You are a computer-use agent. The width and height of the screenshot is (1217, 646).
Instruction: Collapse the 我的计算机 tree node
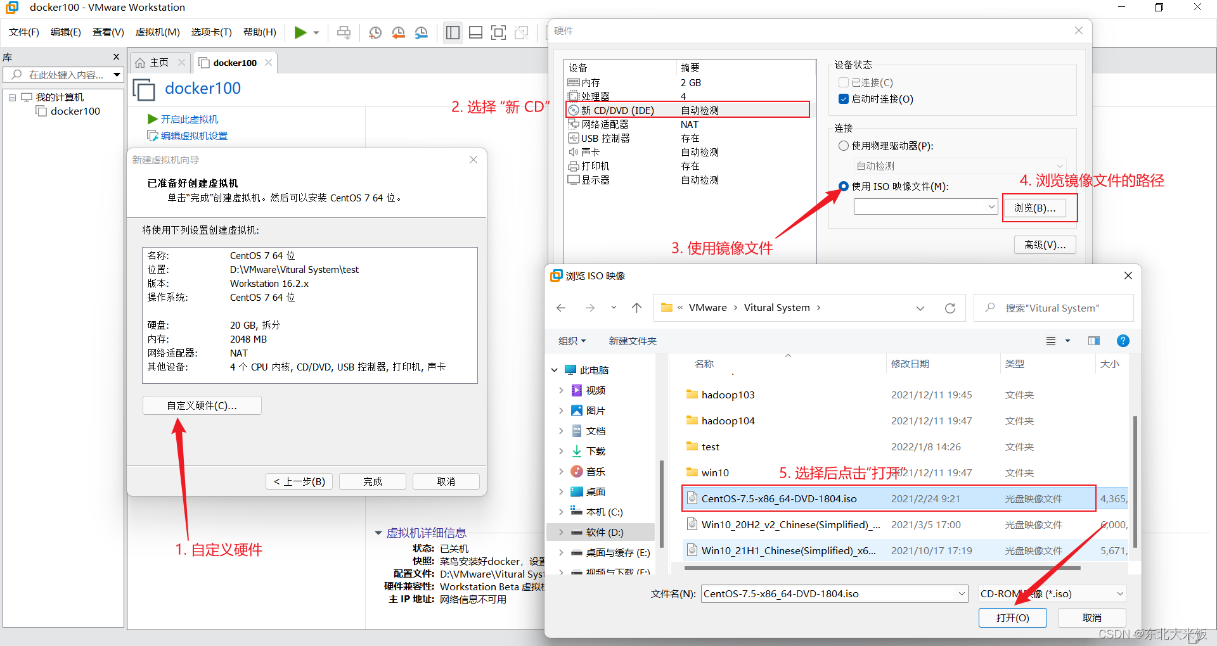click(x=12, y=98)
